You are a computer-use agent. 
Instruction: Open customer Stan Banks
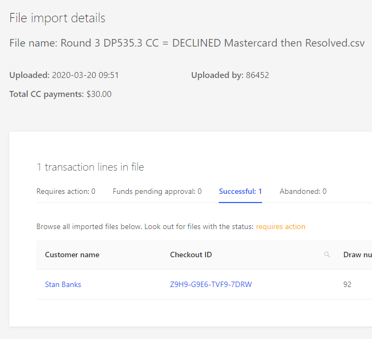click(63, 284)
